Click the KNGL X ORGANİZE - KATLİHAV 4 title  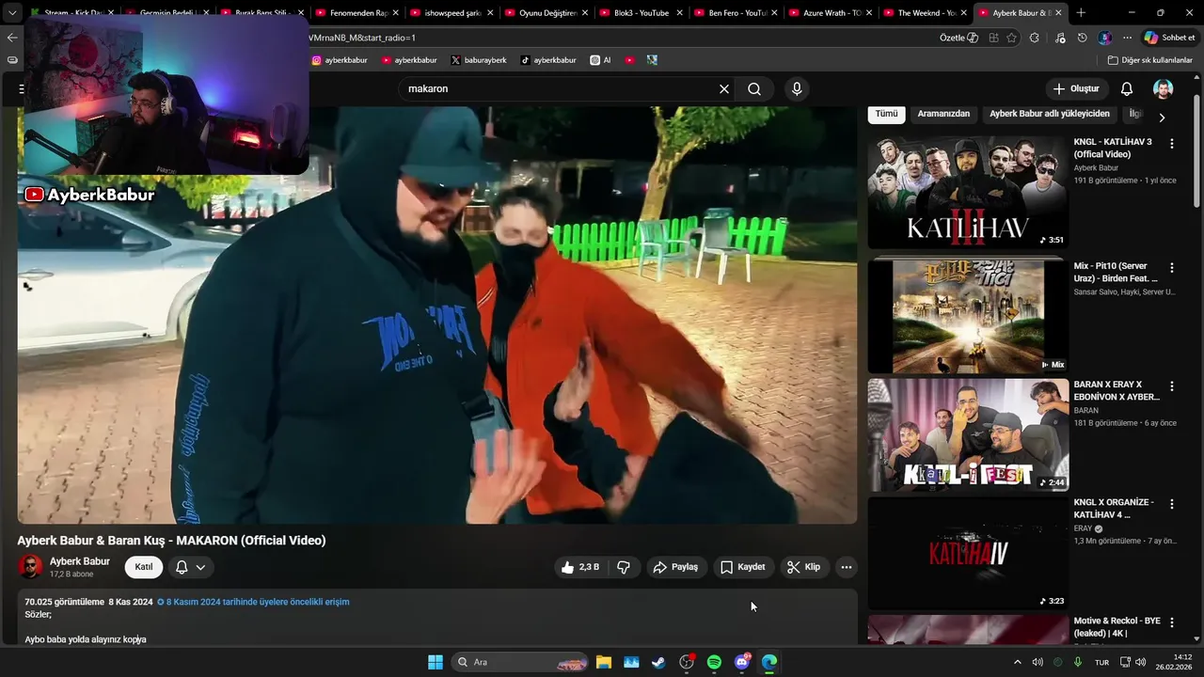(1114, 509)
